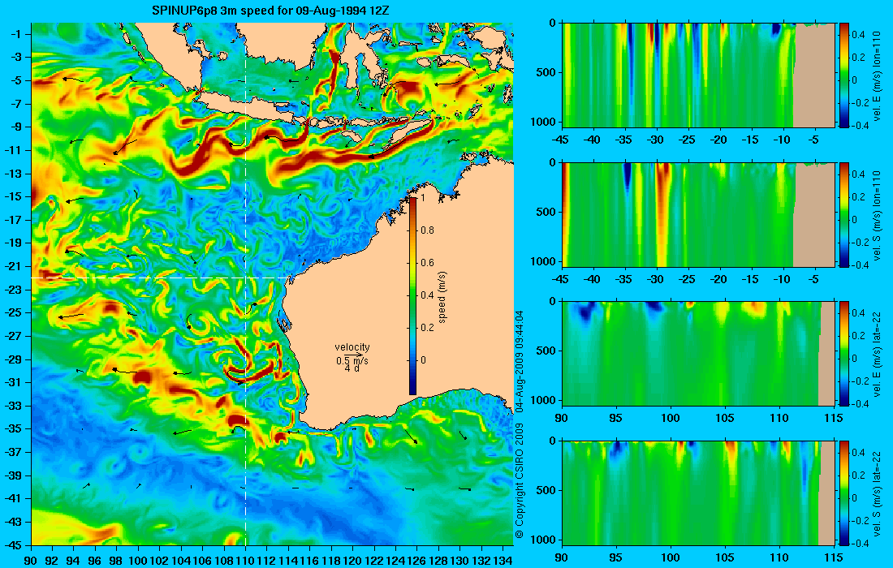Viewport: 893px width, 568px height.
Task: Click longitude tick 122 on main map axis
Action: point(374,561)
